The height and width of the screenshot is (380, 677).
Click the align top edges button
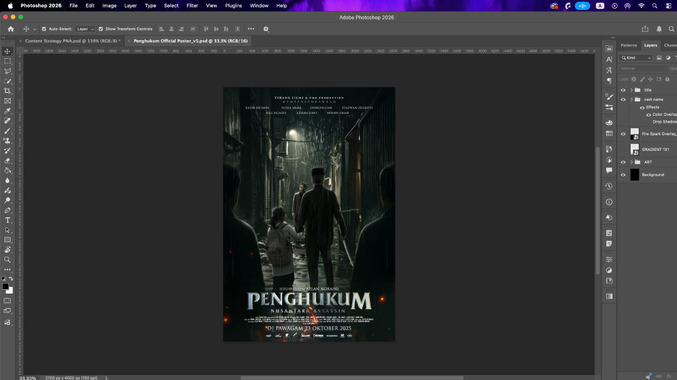(x=206, y=29)
